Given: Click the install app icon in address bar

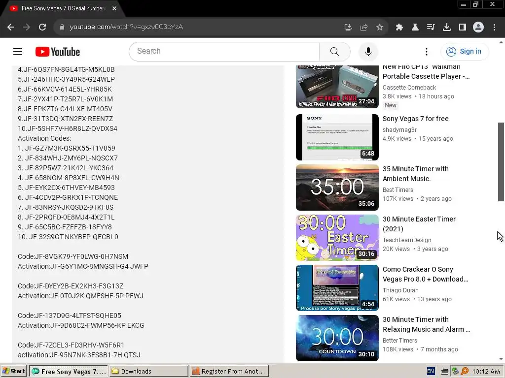Looking at the screenshot, I should pos(348,28).
